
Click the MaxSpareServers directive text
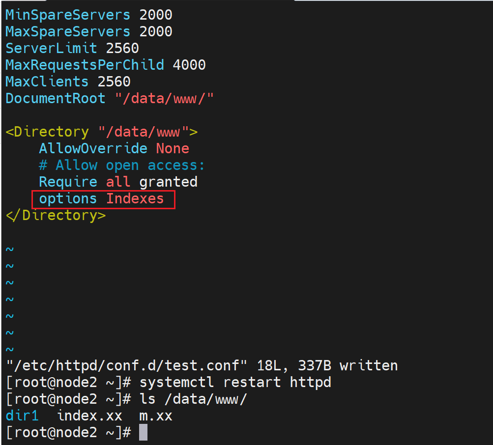(67, 31)
